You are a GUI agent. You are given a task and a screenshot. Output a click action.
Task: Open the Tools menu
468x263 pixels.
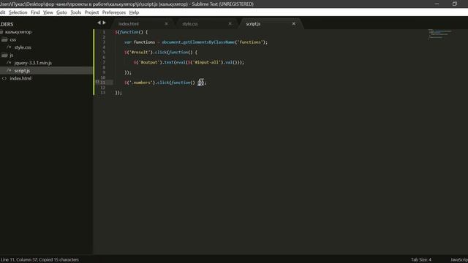point(76,12)
